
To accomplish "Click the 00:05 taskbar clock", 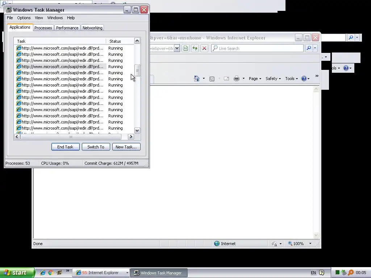I will click(x=361, y=273).
